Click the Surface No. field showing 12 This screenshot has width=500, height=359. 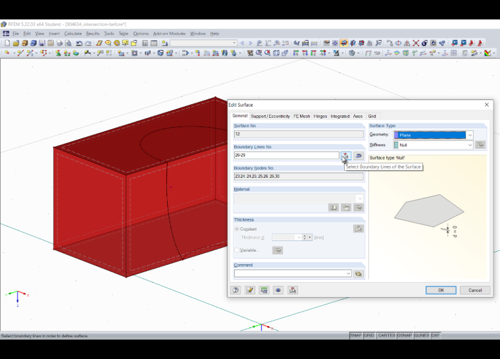click(299, 134)
